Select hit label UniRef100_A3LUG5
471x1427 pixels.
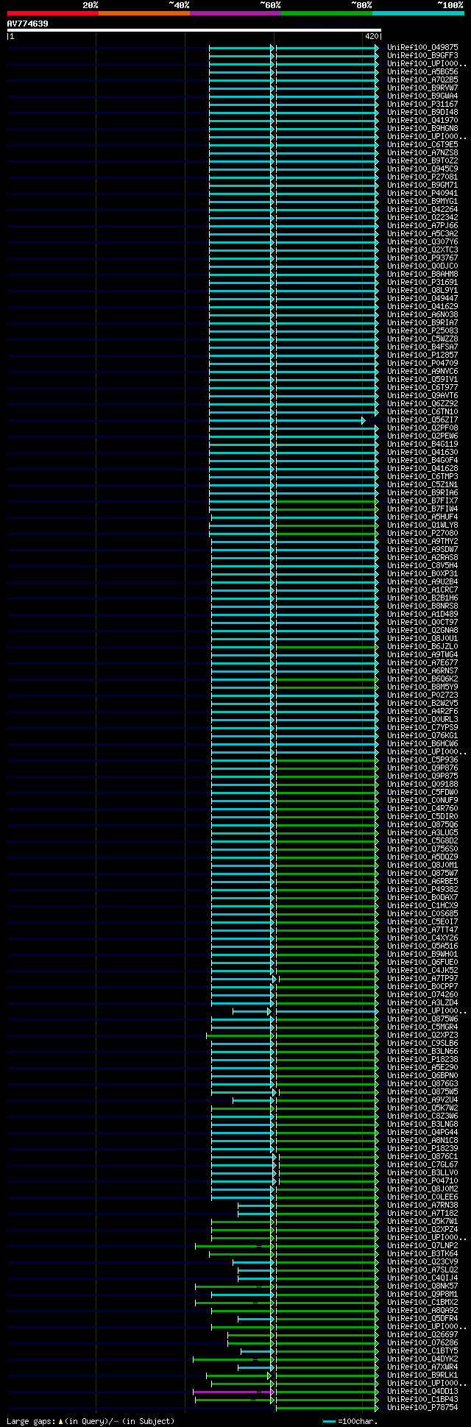click(x=422, y=833)
